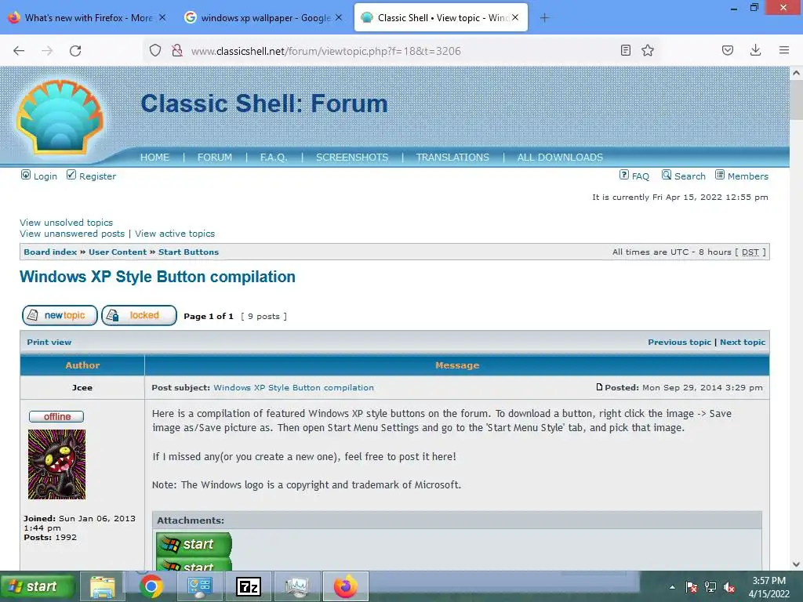Go to Previous topic

[679, 342]
